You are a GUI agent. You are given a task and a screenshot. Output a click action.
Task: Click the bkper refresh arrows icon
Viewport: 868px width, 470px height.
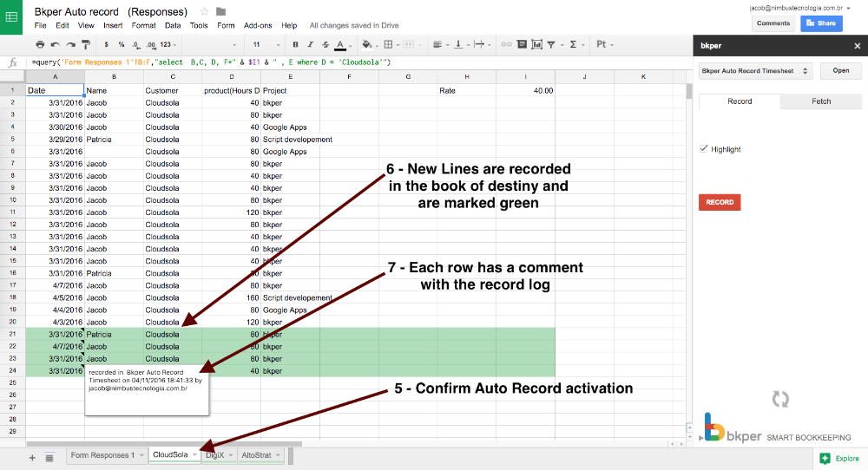tap(780, 399)
